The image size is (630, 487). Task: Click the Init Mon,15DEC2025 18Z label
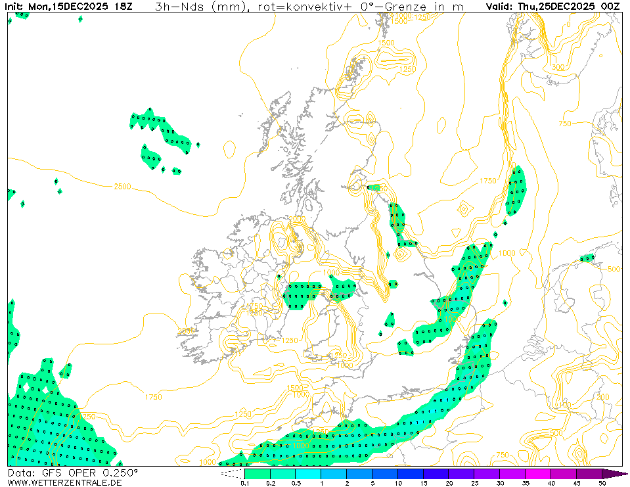68,6
